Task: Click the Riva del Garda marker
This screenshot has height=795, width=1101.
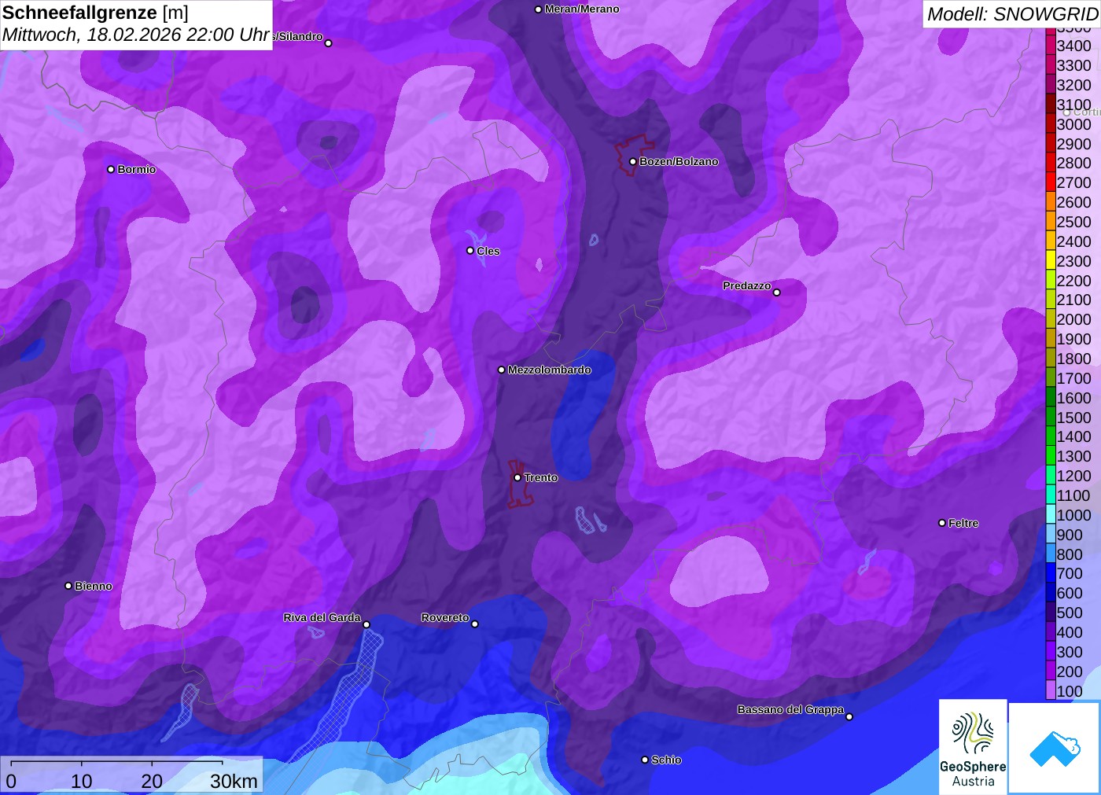Action: click(366, 624)
